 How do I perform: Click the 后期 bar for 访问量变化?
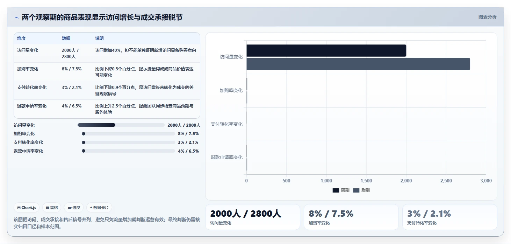(x=358, y=64)
